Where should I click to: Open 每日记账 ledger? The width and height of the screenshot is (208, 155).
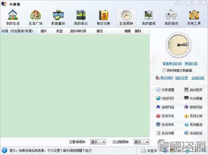[103, 18]
